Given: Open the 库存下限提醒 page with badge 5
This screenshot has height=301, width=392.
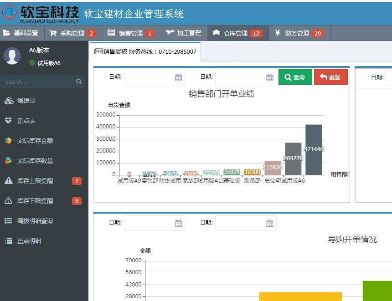Looking at the screenshot, I should [34, 201].
